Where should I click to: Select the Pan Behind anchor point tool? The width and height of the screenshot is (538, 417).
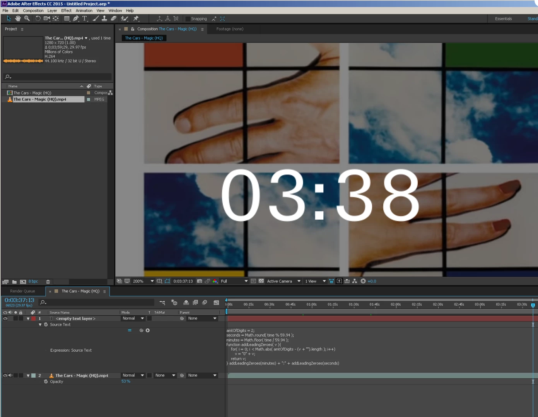coord(56,19)
